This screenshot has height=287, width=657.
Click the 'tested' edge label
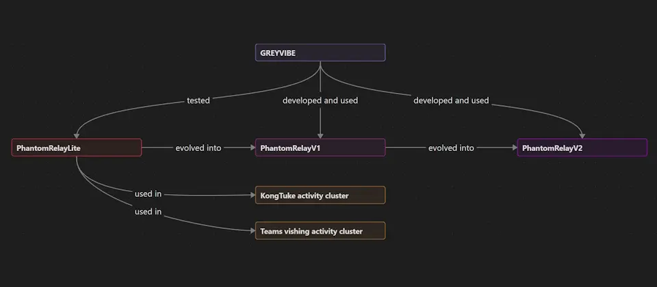(198, 100)
